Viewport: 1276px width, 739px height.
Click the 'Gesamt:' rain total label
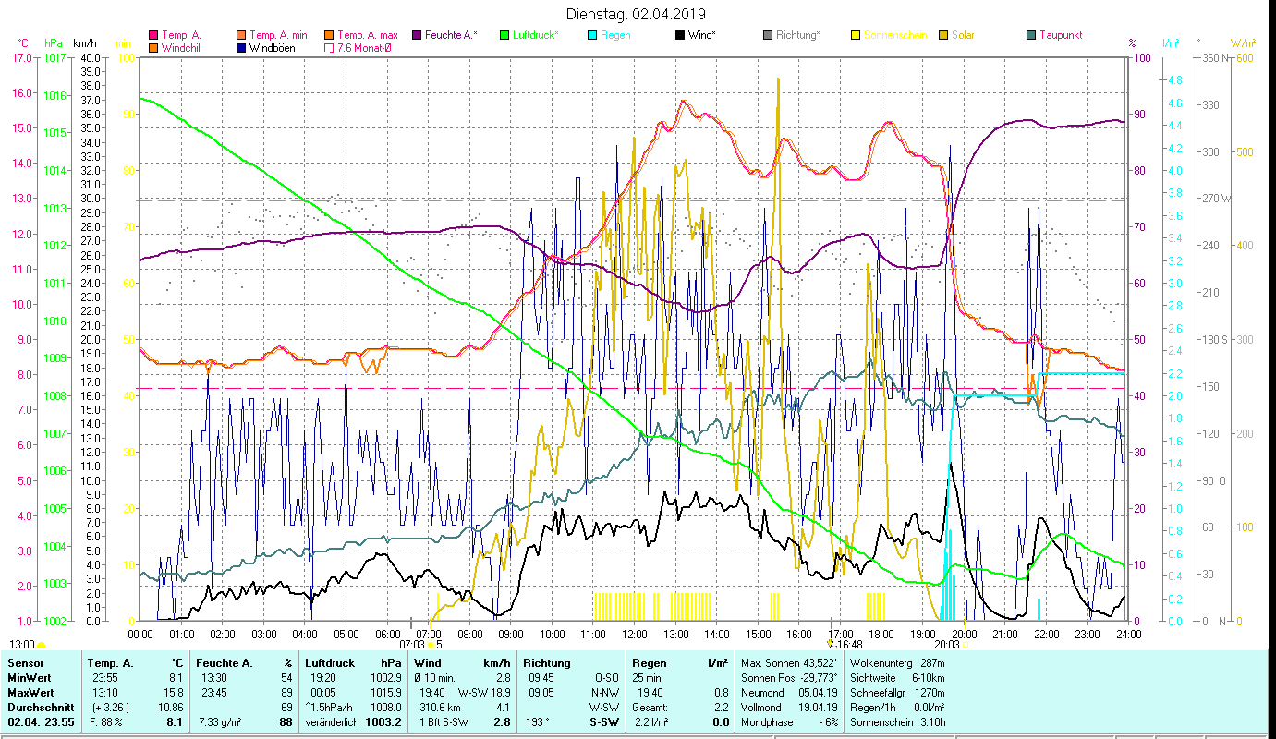click(650, 708)
